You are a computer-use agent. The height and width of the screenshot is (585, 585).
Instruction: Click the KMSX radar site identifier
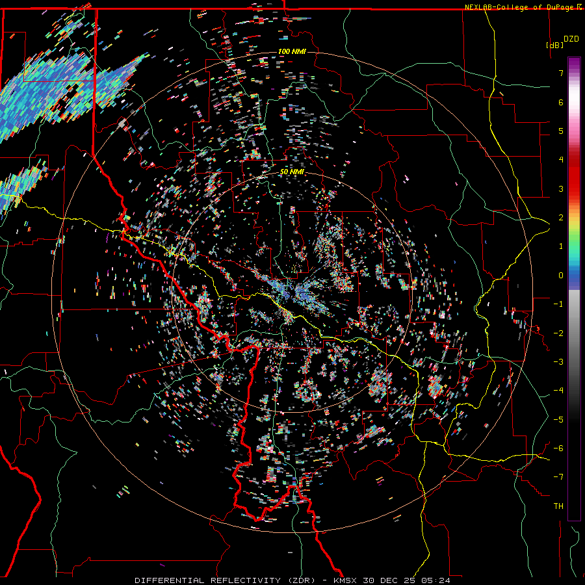[346, 580]
